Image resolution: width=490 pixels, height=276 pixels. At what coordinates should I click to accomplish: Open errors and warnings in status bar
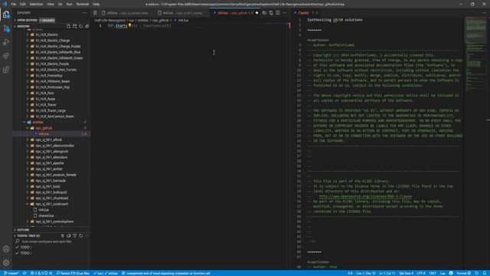41,273
